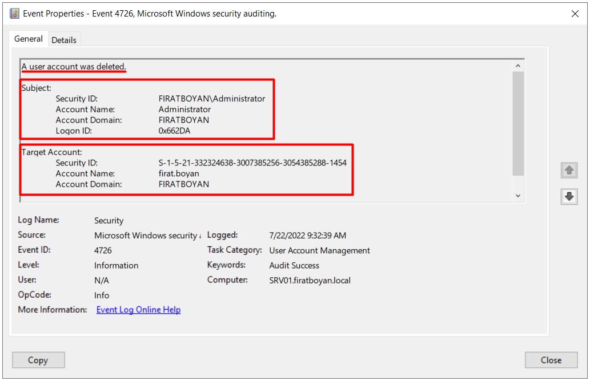
Task: Click the description scrollbar up arrow
Action: click(x=518, y=66)
